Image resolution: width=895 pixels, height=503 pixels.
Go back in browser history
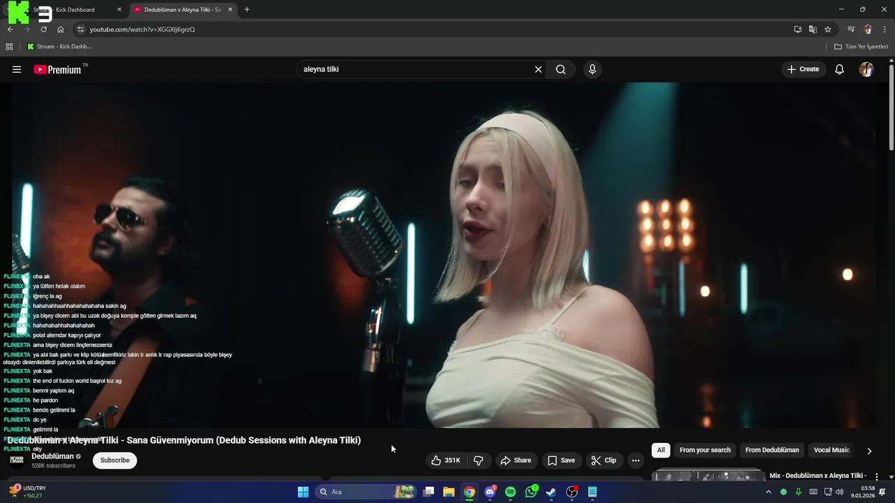(10, 29)
